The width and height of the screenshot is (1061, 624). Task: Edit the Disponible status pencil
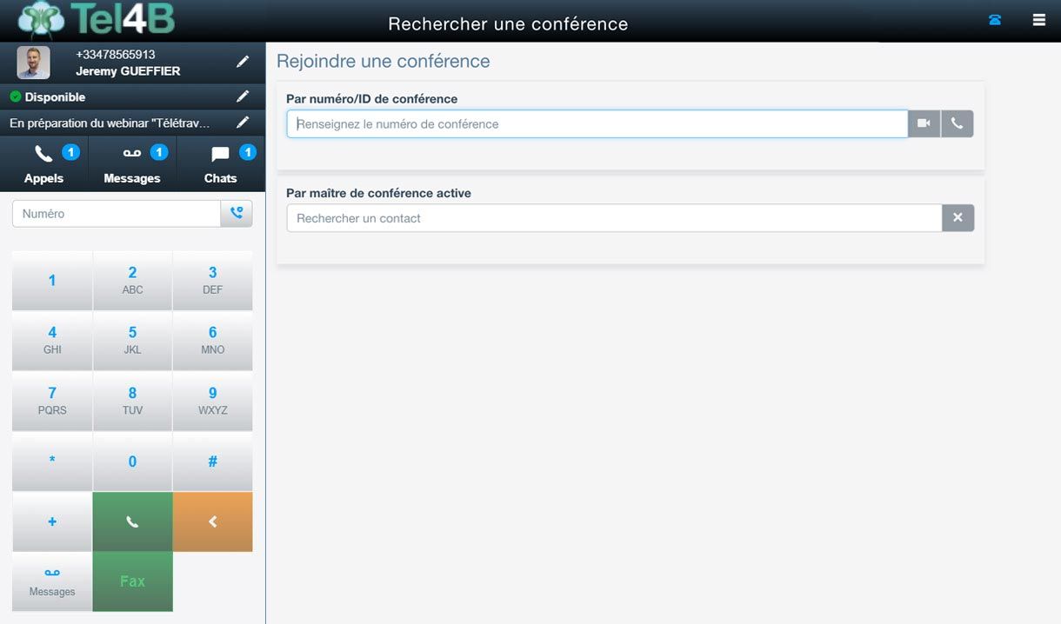click(x=243, y=96)
